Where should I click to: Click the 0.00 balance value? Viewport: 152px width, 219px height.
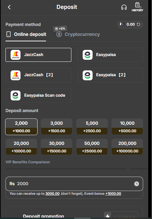pyautogui.click(x=130, y=25)
